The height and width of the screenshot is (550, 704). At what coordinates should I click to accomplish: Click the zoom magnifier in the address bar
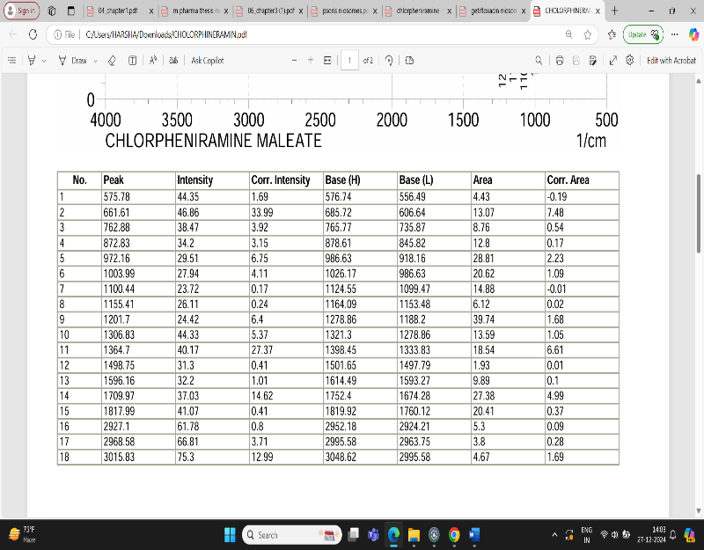[x=568, y=34]
